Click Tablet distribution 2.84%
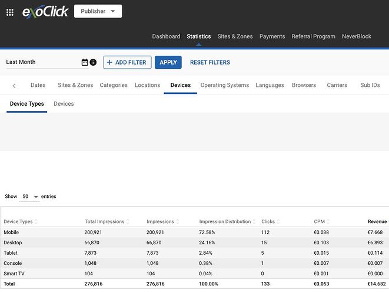Image resolution: width=389 pixels, height=293 pixels. click(205, 253)
